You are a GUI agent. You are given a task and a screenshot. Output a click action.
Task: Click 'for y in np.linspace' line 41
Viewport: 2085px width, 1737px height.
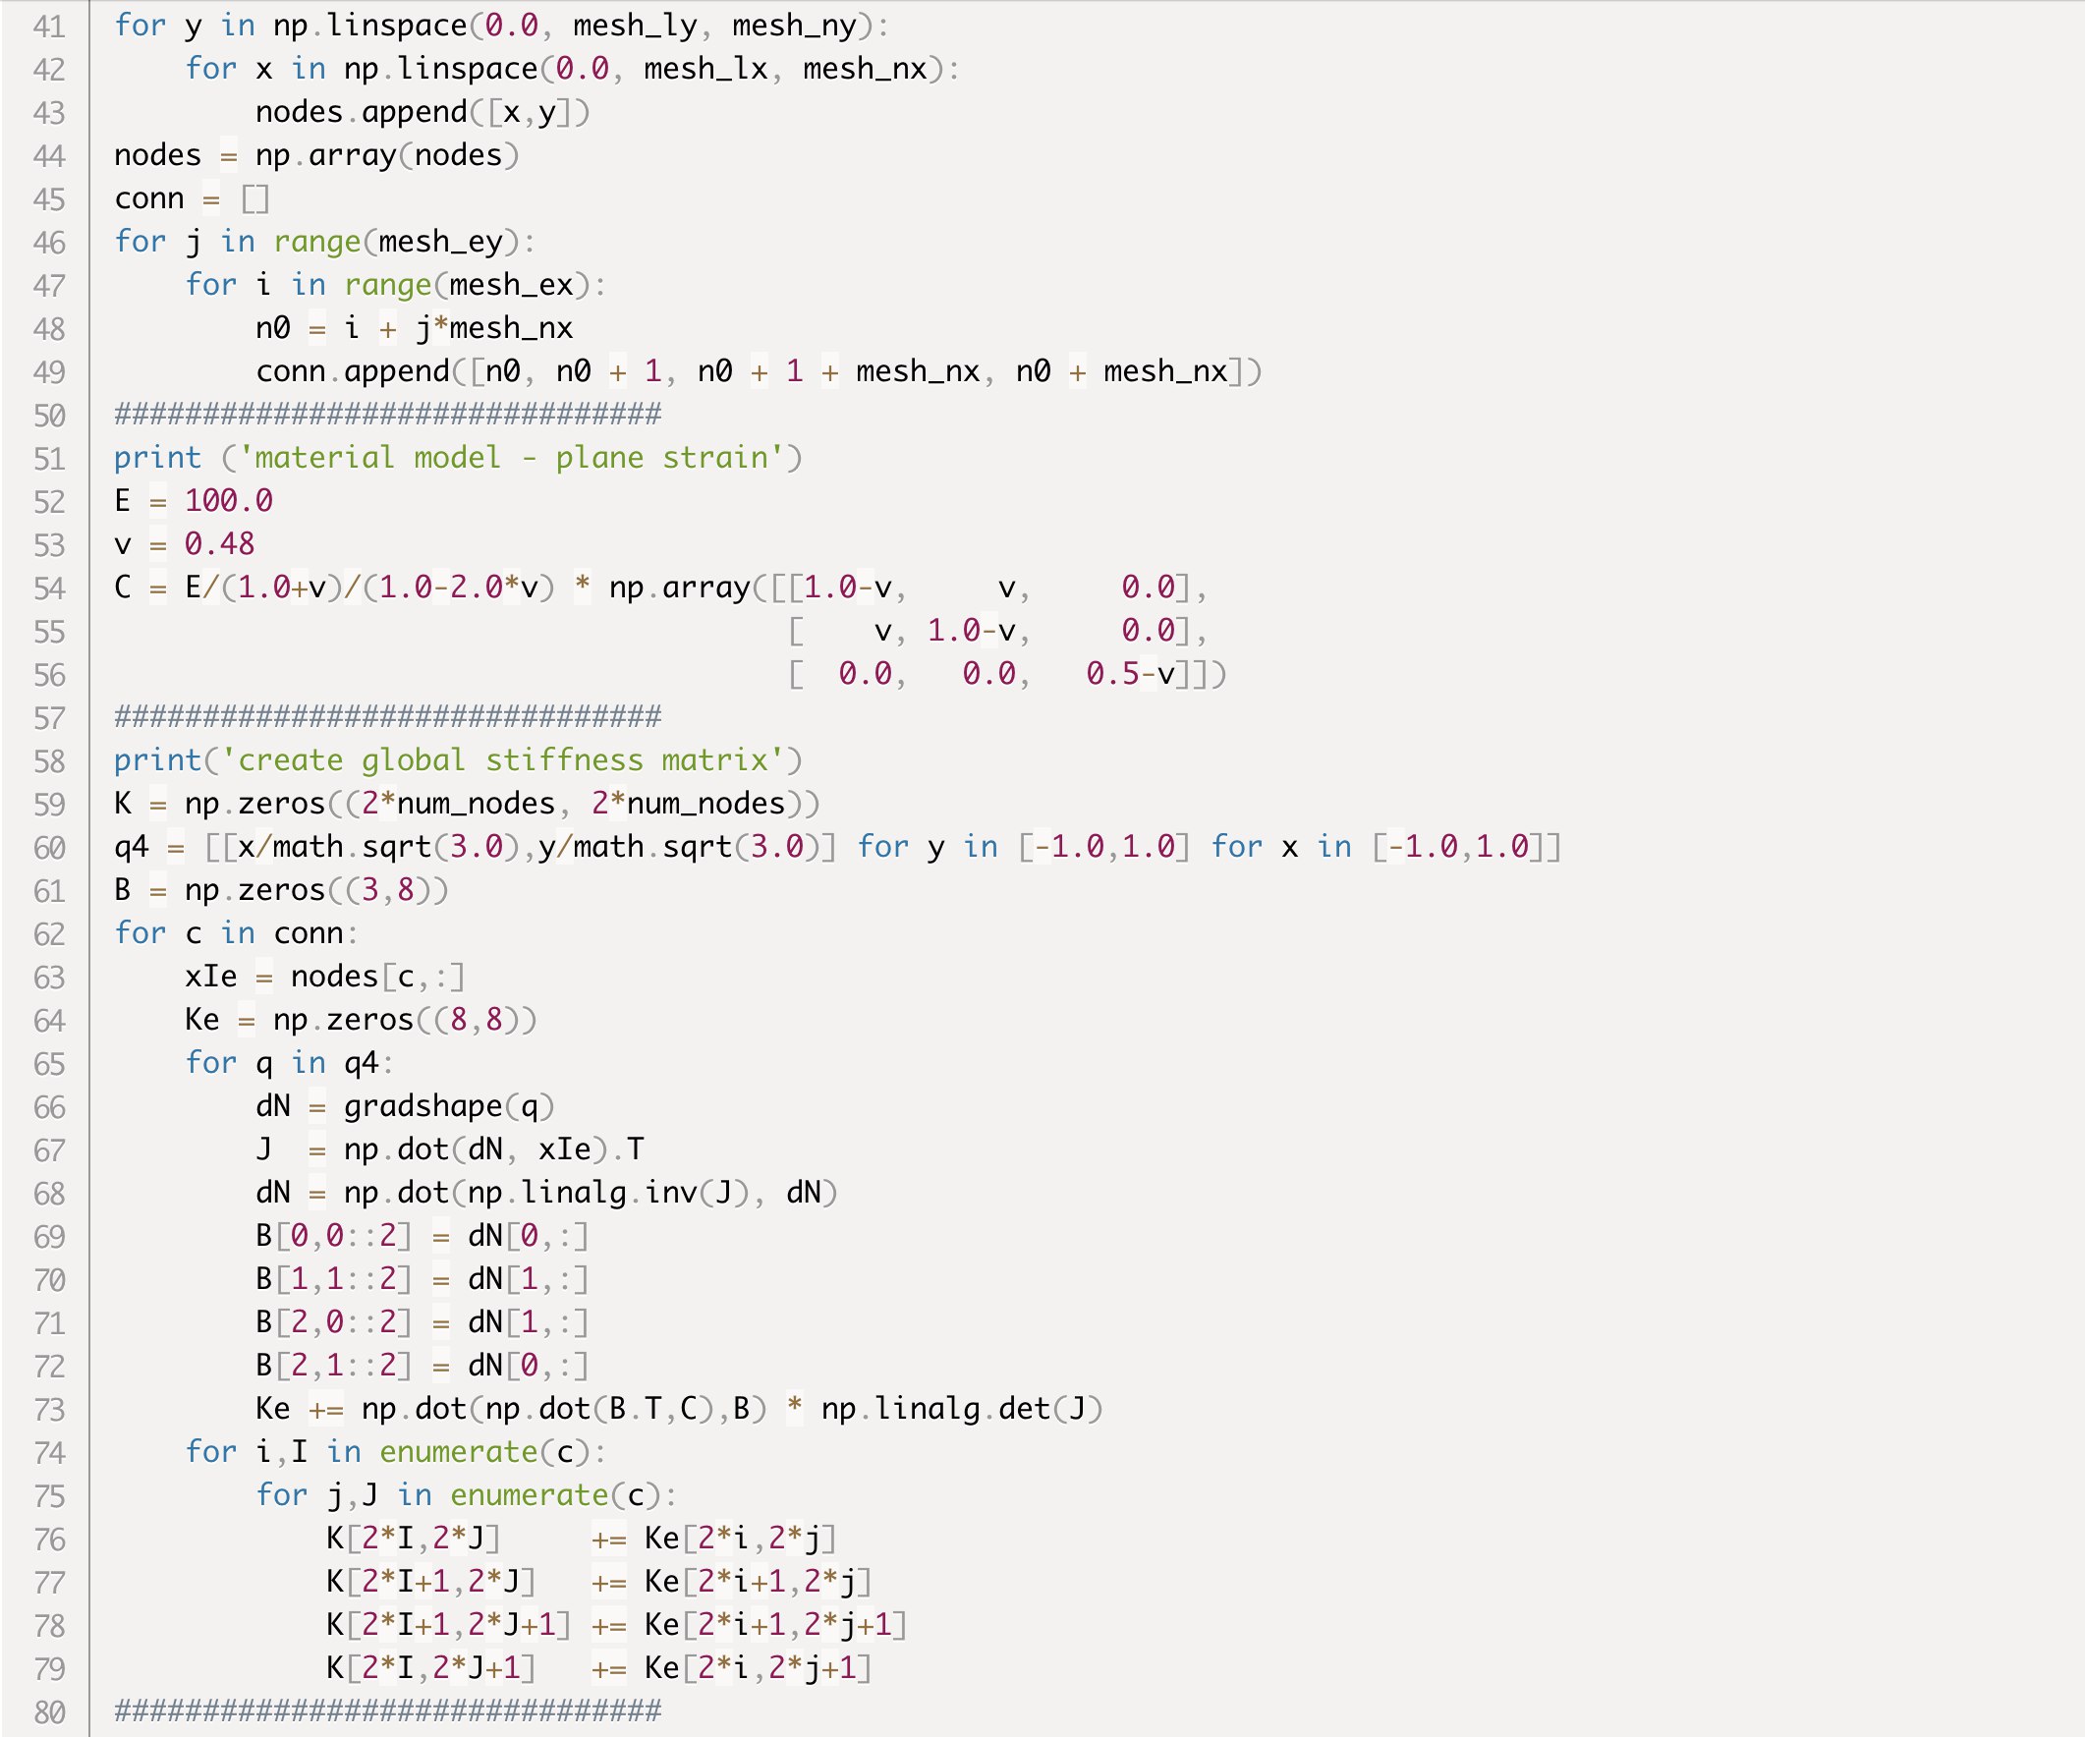(501, 26)
